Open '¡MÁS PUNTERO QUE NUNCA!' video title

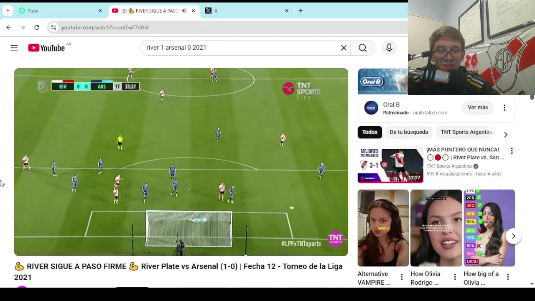coord(465,153)
